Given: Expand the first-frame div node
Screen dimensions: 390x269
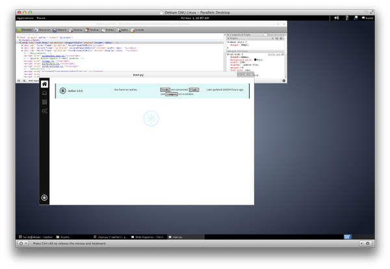Looking at the screenshot, I should coord(22,45).
